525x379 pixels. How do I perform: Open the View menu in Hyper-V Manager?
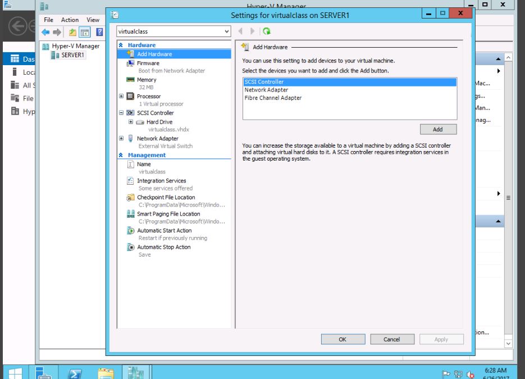[x=93, y=20]
